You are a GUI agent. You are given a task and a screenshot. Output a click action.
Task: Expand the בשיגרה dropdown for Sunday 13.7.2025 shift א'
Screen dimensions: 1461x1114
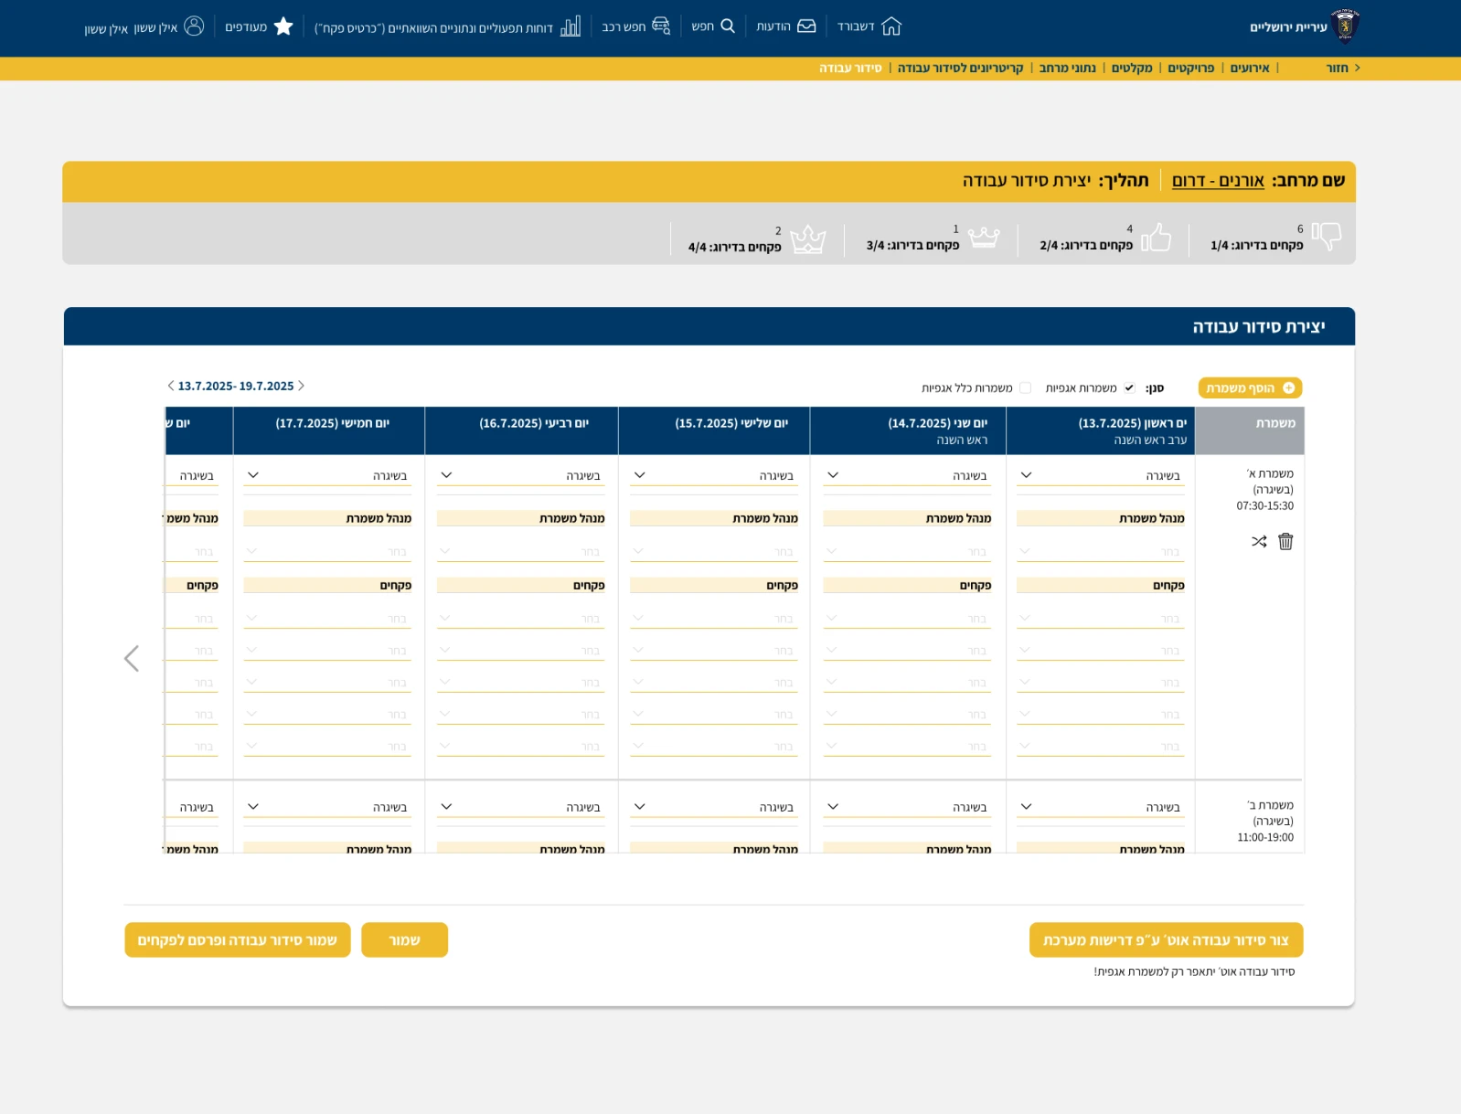(x=1100, y=475)
